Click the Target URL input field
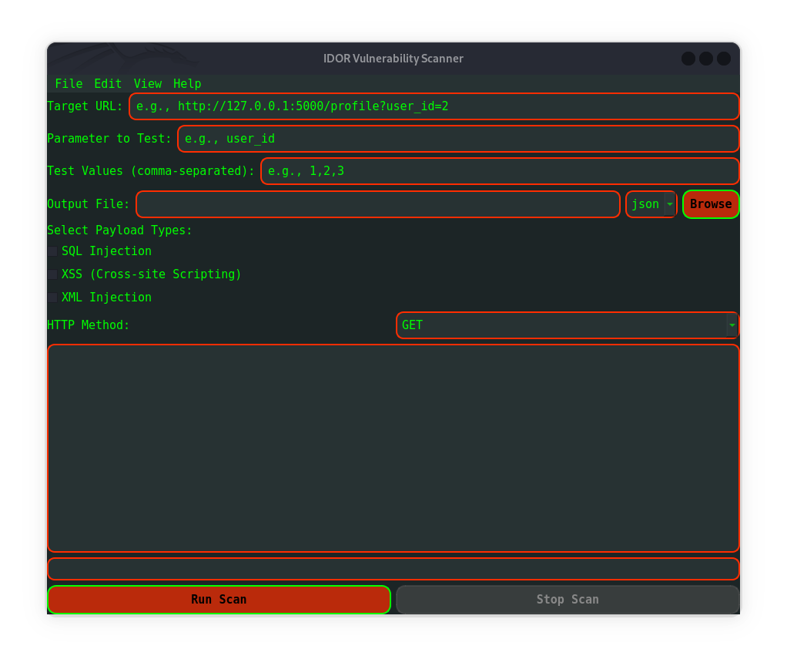 point(434,106)
